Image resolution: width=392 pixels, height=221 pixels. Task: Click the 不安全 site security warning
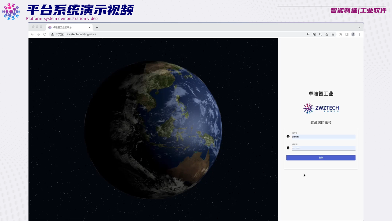pyautogui.click(x=58, y=34)
